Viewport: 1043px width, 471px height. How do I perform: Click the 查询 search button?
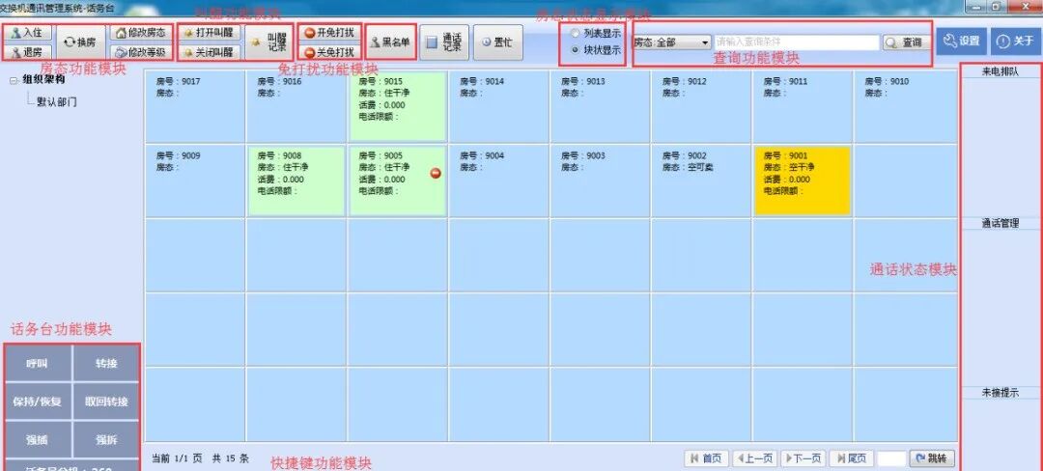[906, 42]
